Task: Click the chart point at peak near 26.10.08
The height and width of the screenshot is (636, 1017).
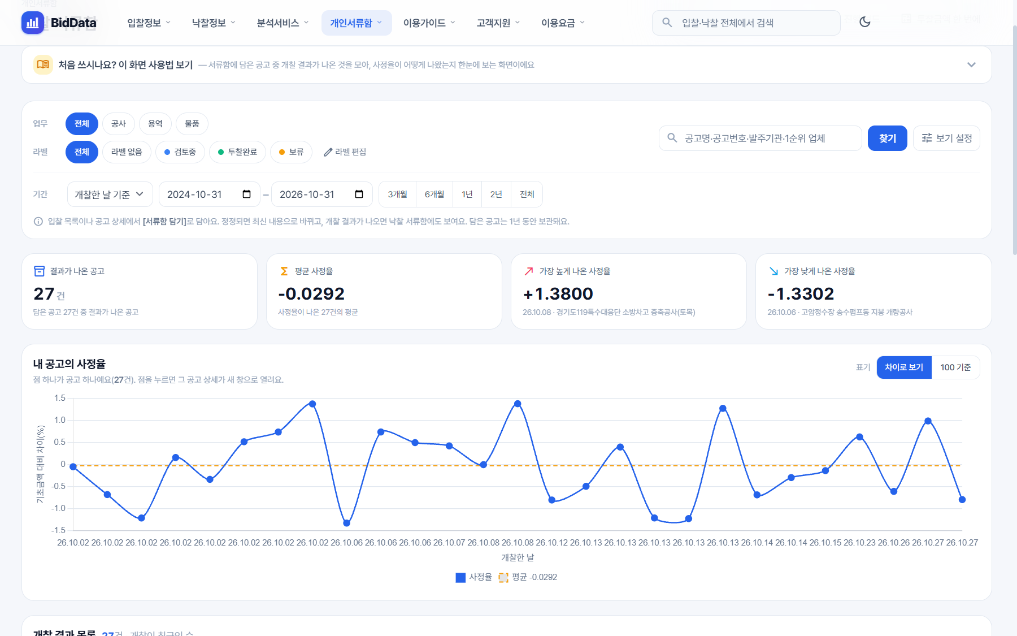Action: 518,404
